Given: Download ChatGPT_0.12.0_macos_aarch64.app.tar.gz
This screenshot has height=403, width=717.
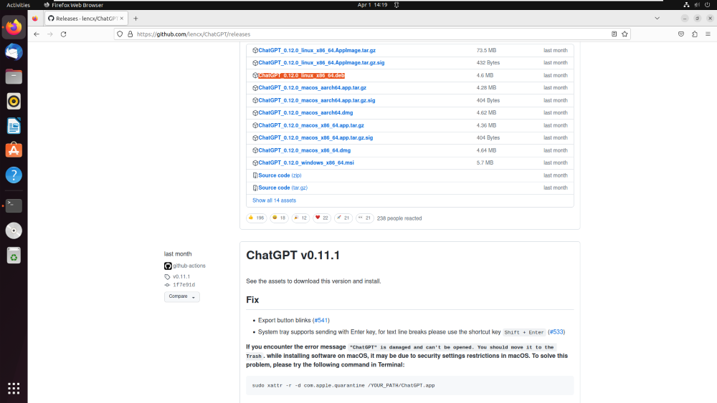Looking at the screenshot, I should [x=313, y=88].
